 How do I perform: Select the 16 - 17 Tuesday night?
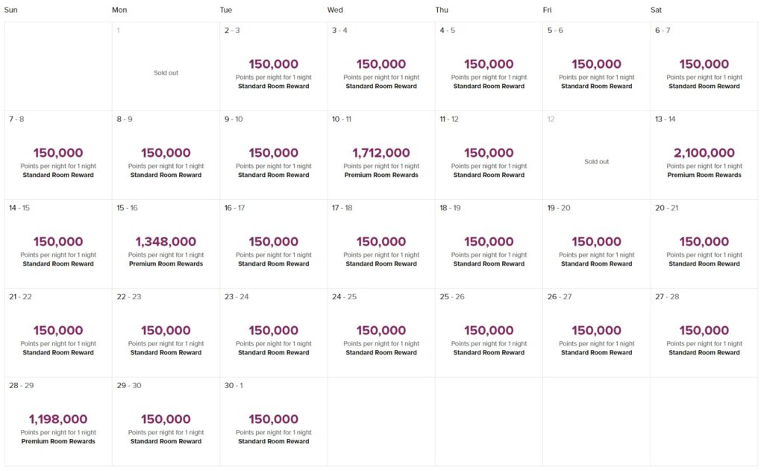[273, 244]
